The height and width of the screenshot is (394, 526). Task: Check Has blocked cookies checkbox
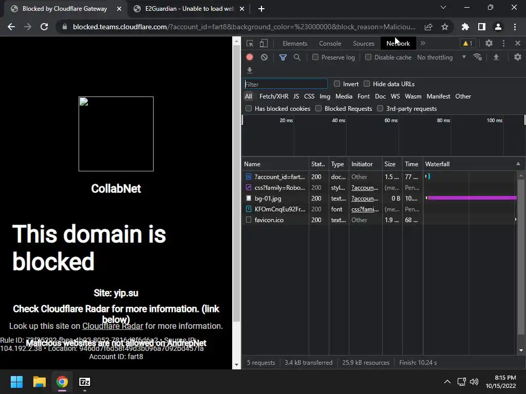[x=249, y=108]
